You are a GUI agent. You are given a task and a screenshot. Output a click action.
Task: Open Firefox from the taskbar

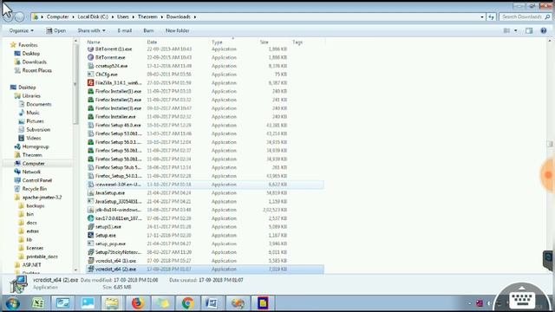click(138, 303)
